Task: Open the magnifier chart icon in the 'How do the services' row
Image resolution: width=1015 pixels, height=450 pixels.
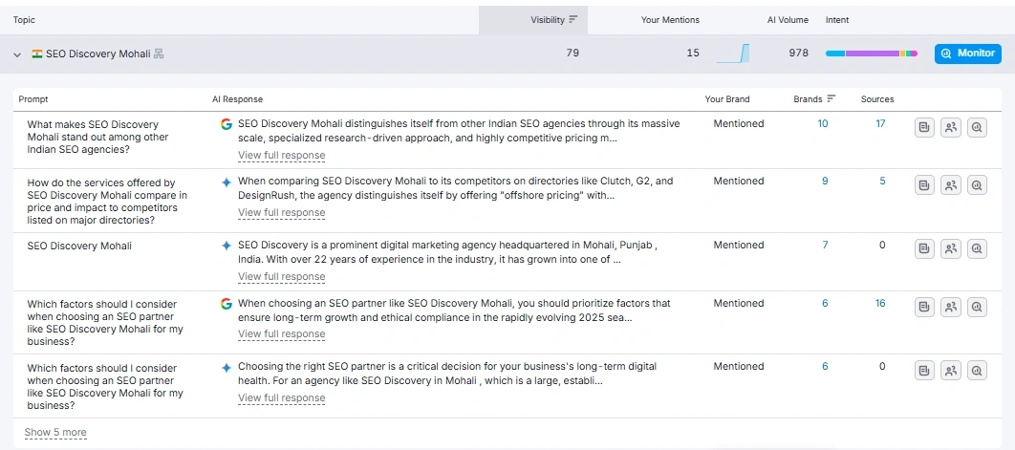Action: (977, 185)
